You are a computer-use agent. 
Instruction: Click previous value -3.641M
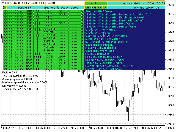(x=49, y=29)
